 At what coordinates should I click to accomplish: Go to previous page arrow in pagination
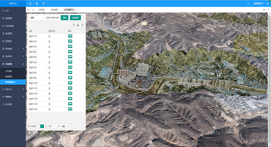(38, 126)
